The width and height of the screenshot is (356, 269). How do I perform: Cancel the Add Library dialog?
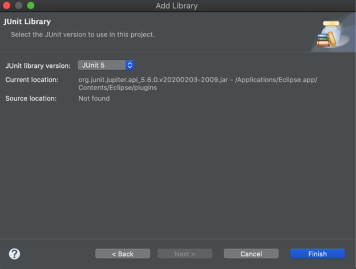pos(251,254)
